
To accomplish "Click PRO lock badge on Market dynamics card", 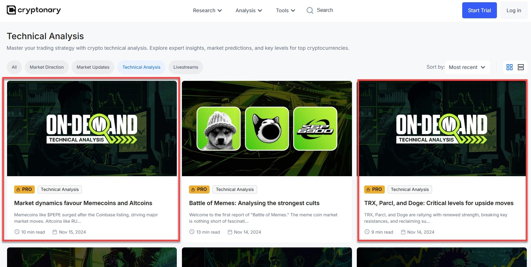I will (24, 189).
